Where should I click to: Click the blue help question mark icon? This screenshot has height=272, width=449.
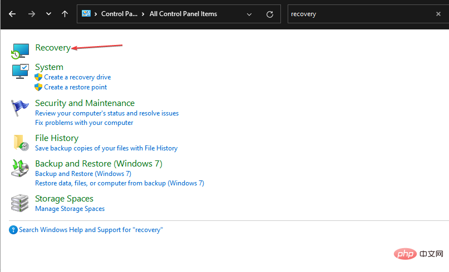(x=13, y=230)
